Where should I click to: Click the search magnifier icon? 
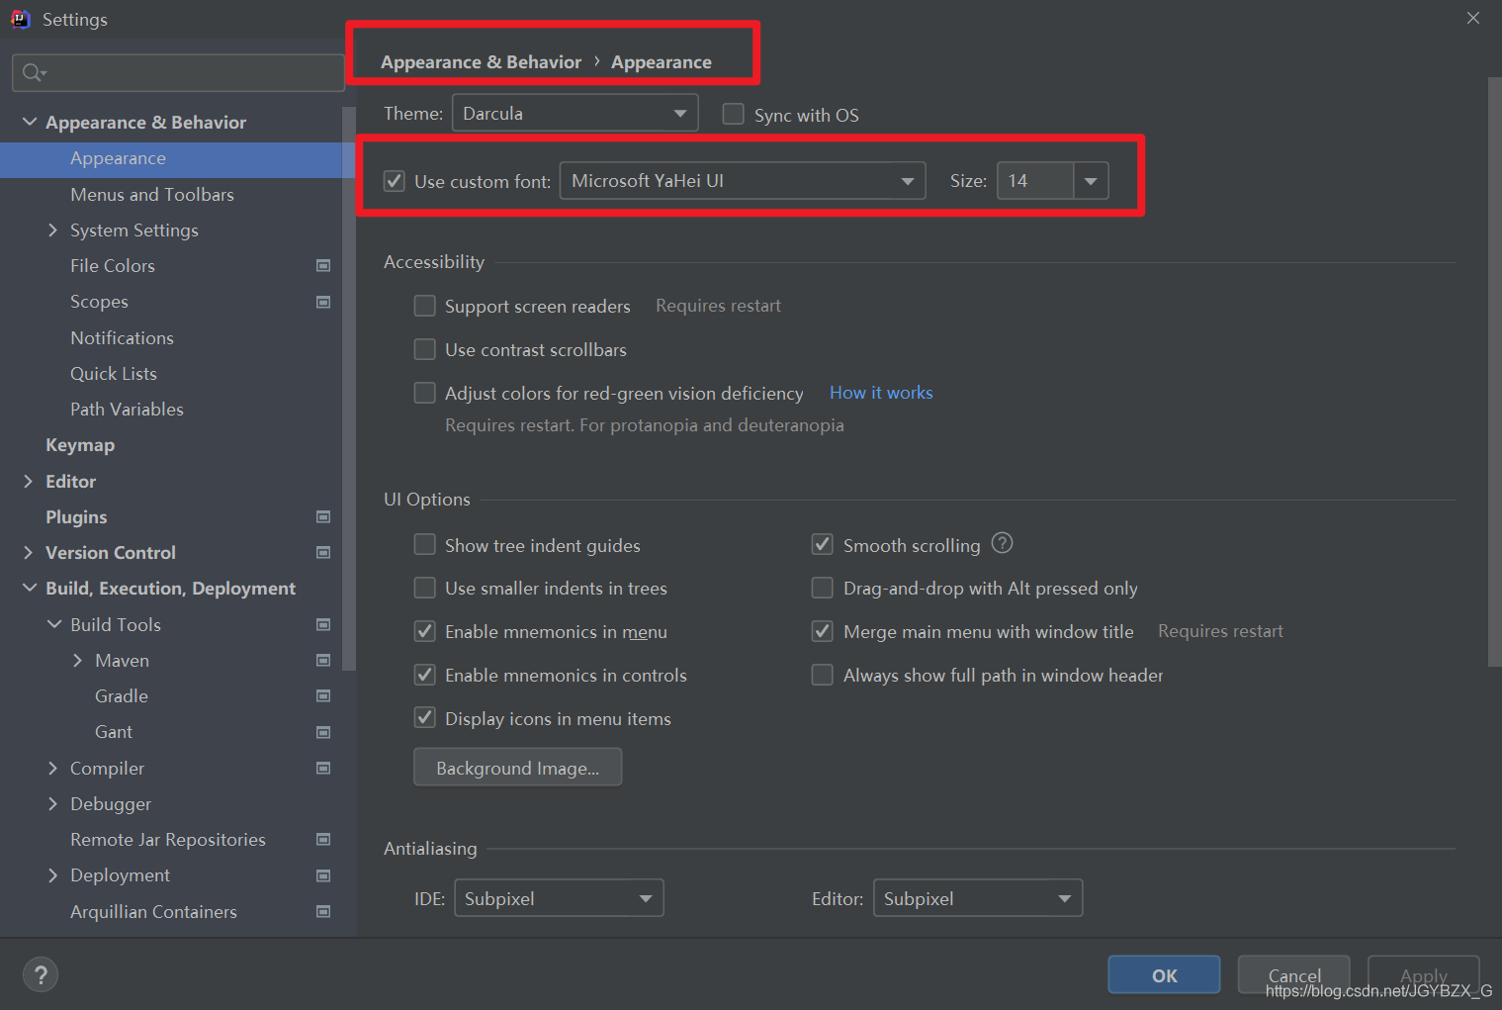tap(34, 72)
